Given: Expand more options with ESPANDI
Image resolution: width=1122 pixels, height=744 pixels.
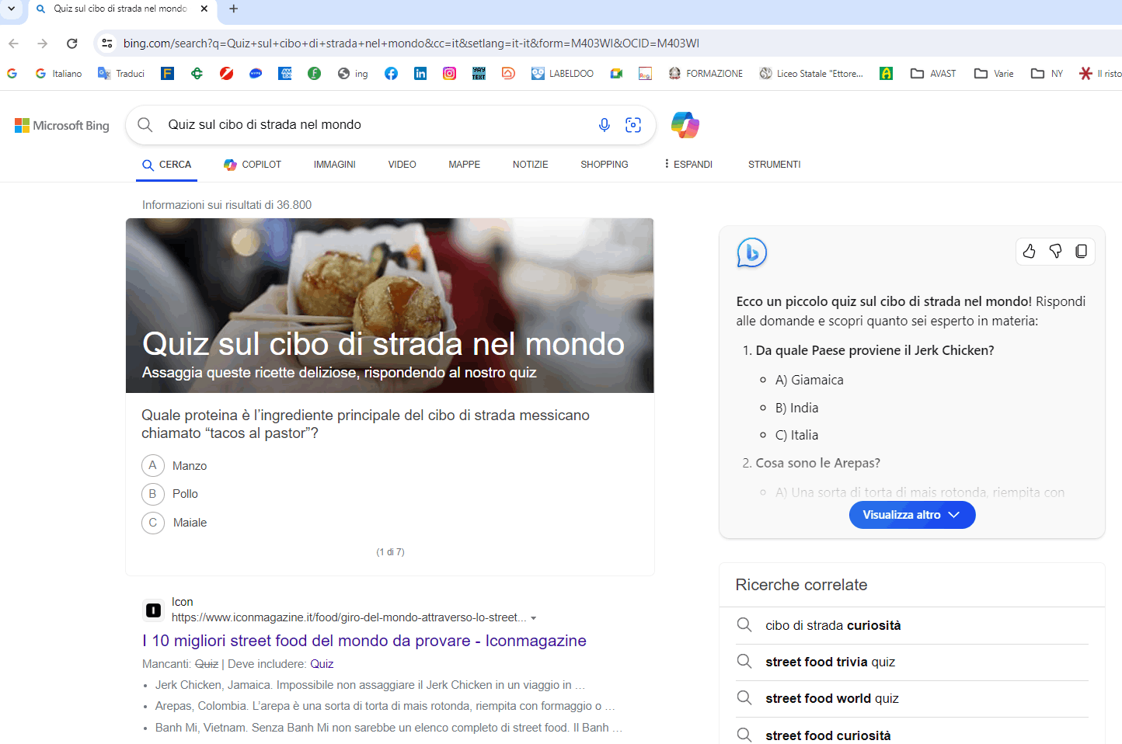Looking at the screenshot, I should (x=688, y=165).
